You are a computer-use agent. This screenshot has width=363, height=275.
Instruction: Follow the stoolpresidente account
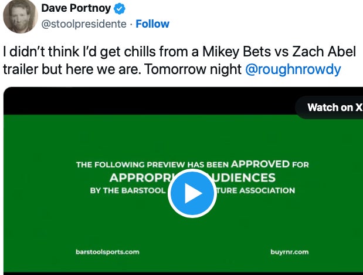[152, 24]
